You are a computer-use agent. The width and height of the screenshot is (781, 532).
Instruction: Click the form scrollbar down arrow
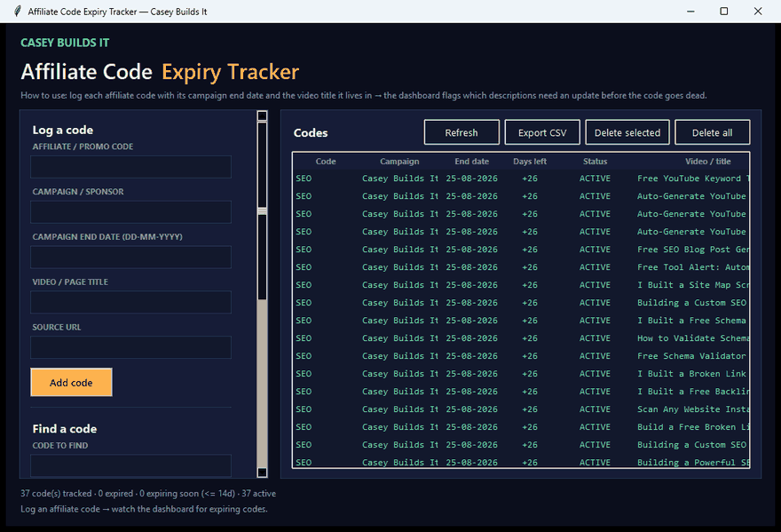tap(262, 472)
